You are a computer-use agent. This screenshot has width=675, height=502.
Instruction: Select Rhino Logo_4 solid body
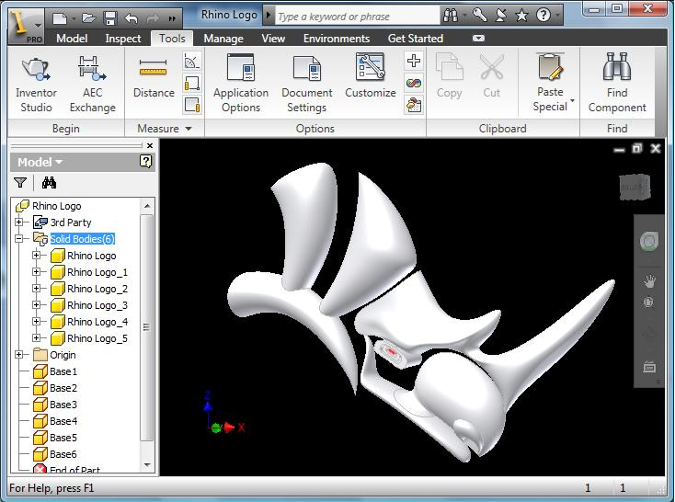pyautogui.click(x=97, y=322)
